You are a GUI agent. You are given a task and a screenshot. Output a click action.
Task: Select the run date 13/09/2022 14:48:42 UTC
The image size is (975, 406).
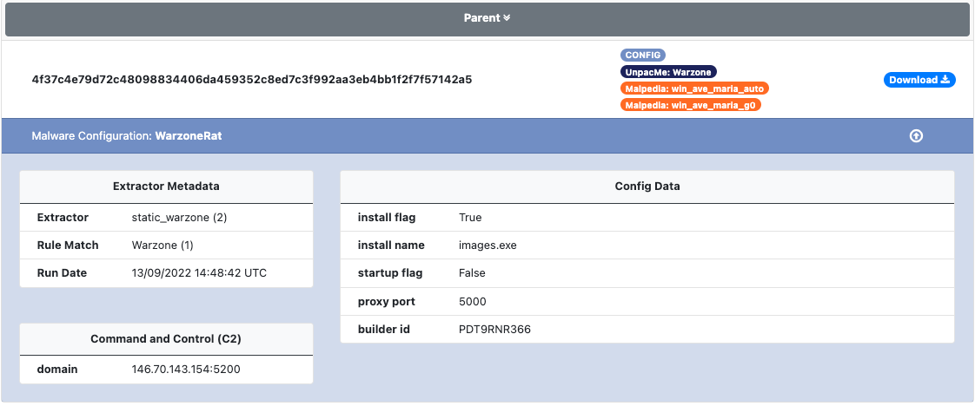(x=199, y=273)
